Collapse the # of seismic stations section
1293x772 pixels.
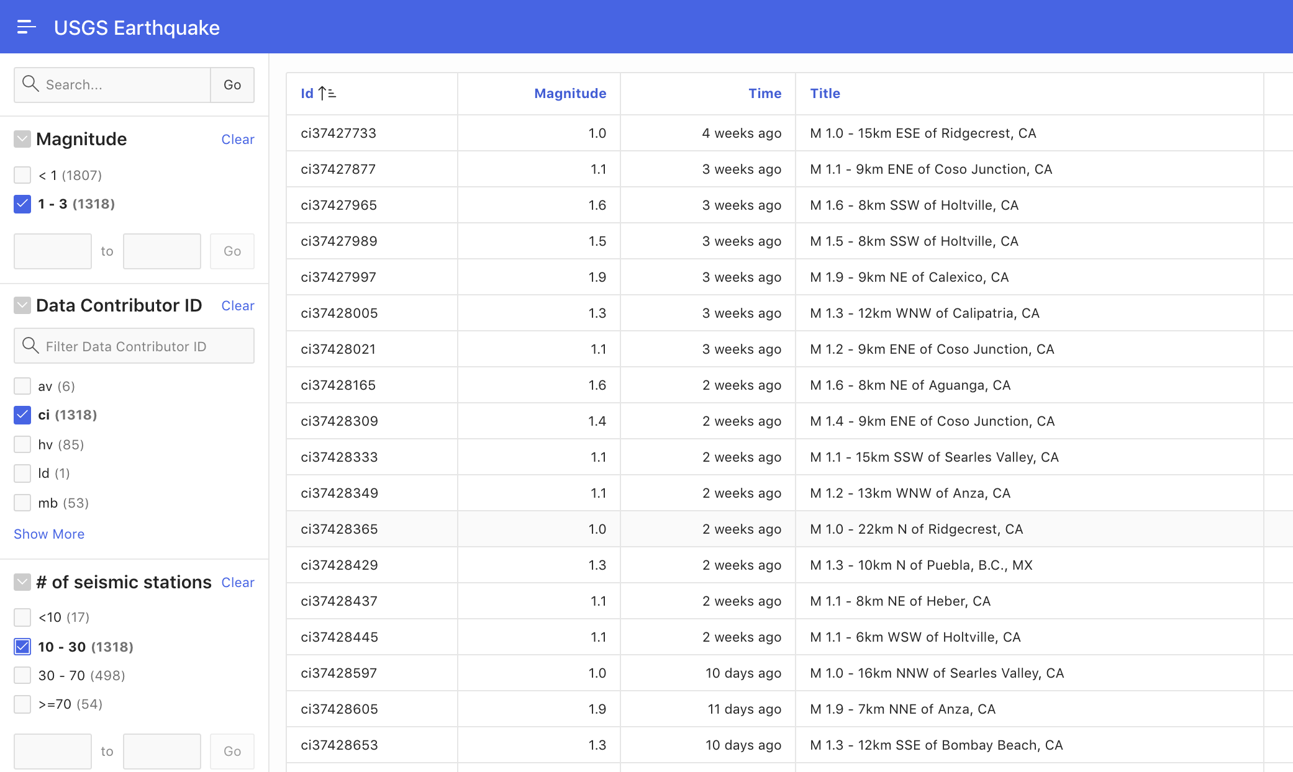pos(22,582)
